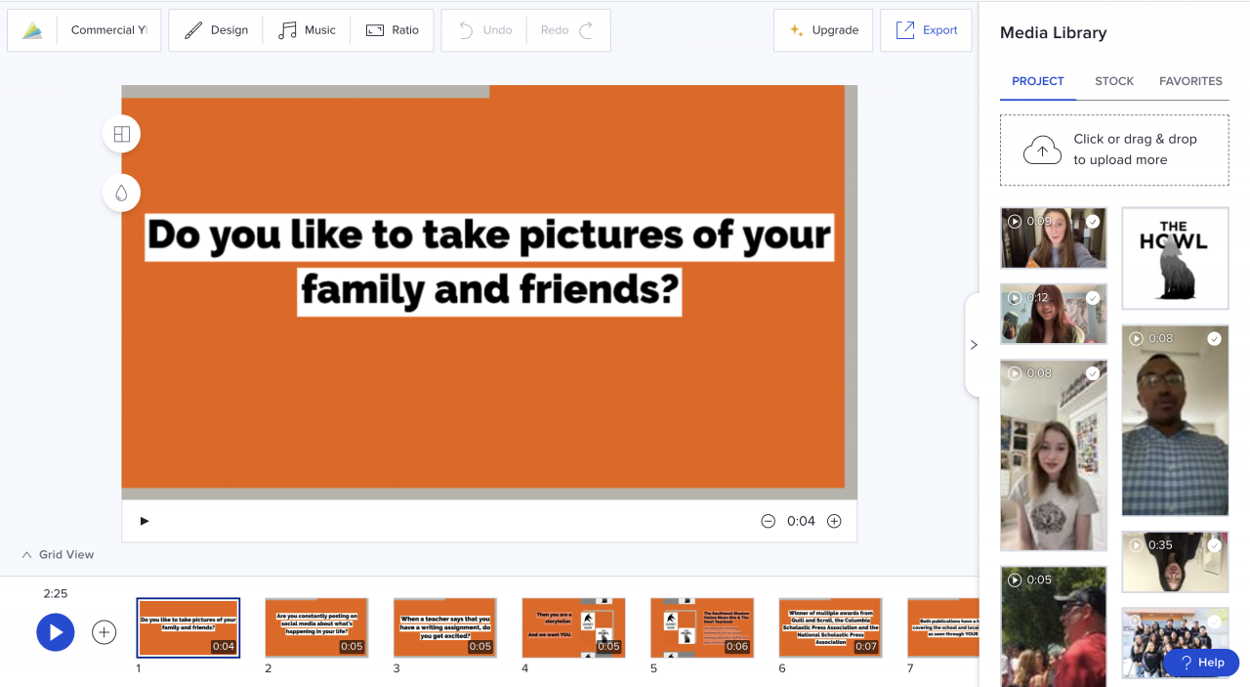Switch to the PROJECT tab
The height and width of the screenshot is (687, 1250).
(x=1038, y=81)
